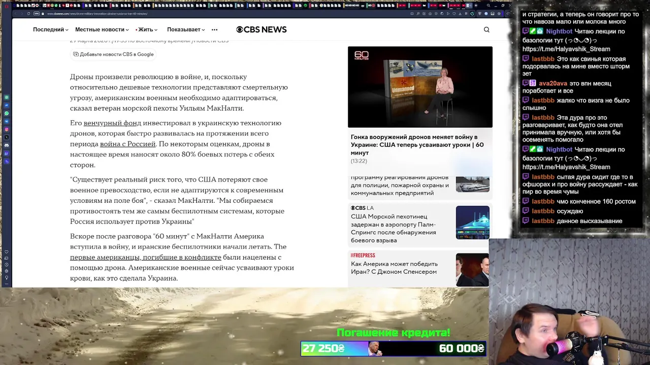Open Discord in the browser sidebar

7,145
